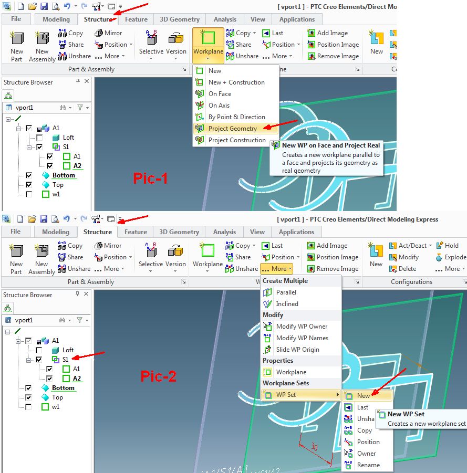The height and width of the screenshot is (473, 467).
Task: Switch to the Modeling tab in Pic-1
Action: pyautogui.click(x=56, y=19)
